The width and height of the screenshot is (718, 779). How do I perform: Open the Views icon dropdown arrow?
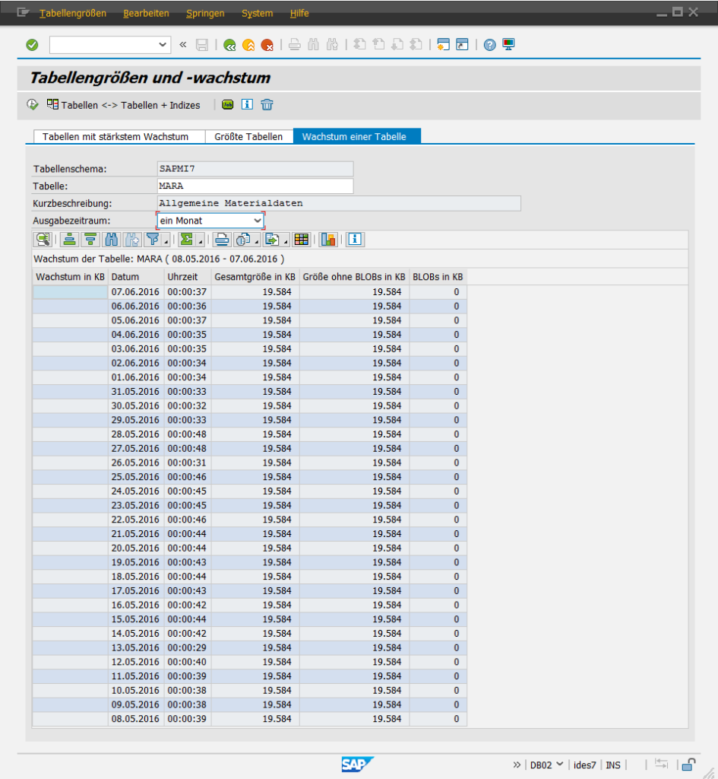coord(257,242)
